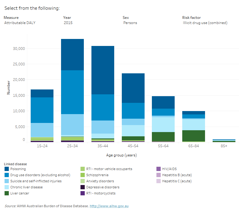Image resolution: width=243 pixels, height=213 pixels.
Task: Click the Anxiety disorders legend label
Action: [x=100, y=181]
